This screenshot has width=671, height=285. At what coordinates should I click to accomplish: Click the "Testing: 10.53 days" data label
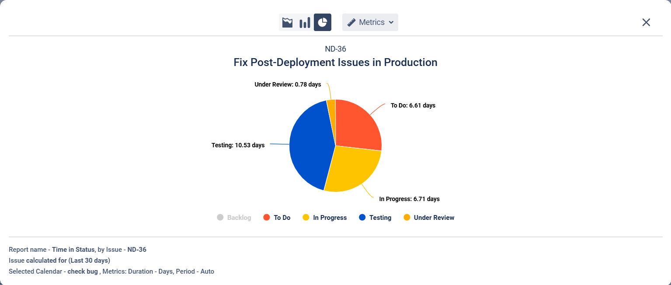[238, 145]
